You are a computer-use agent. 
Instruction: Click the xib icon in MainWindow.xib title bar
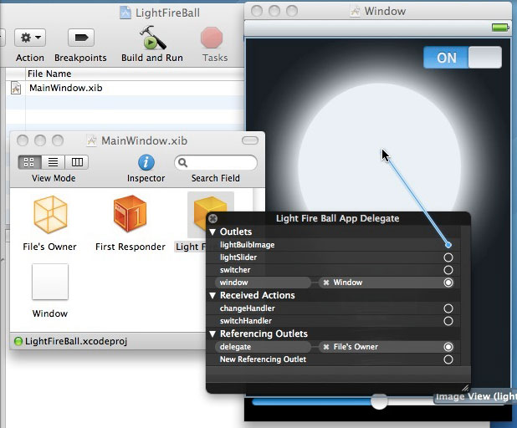[x=91, y=140]
